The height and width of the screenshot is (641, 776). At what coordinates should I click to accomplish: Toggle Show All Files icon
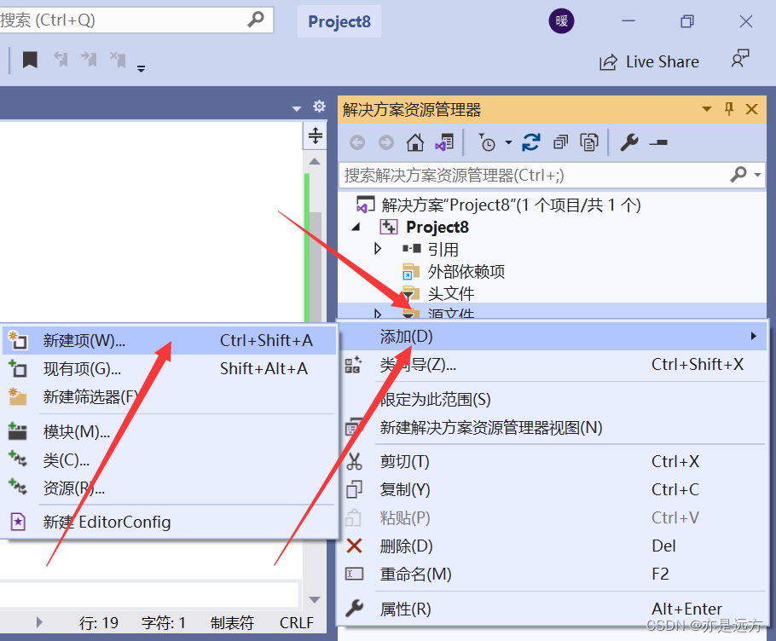coord(589,142)
